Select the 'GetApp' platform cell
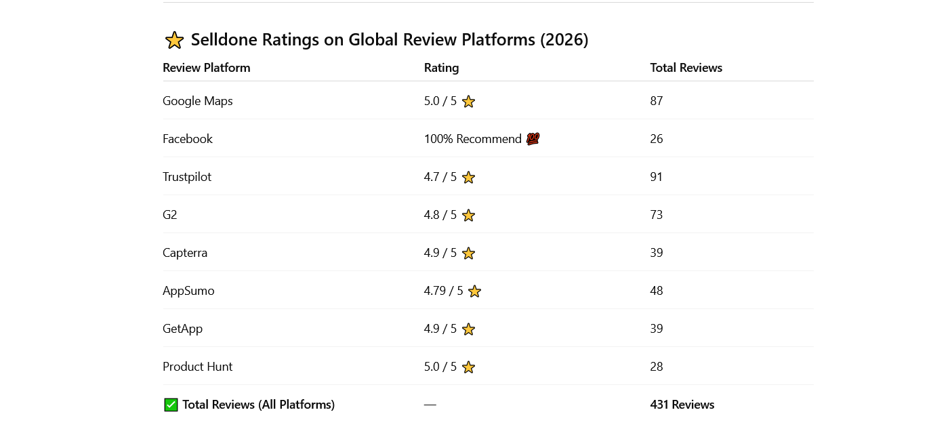This screenshot has width=952, height=427. tap(183, 329)
